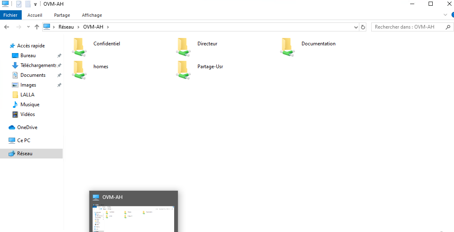Select Images in the navigation pane
Screen dimensions: 454x232
point(28,85)
